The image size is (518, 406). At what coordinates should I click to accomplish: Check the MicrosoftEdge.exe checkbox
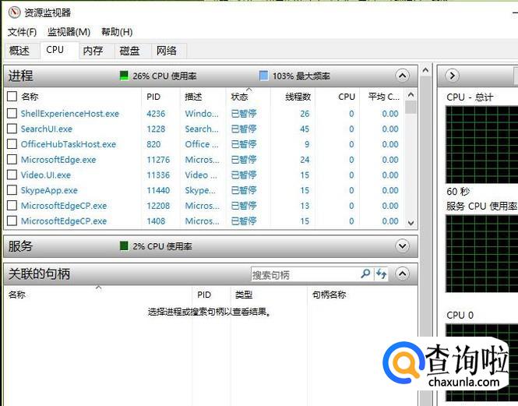(12, 159)
